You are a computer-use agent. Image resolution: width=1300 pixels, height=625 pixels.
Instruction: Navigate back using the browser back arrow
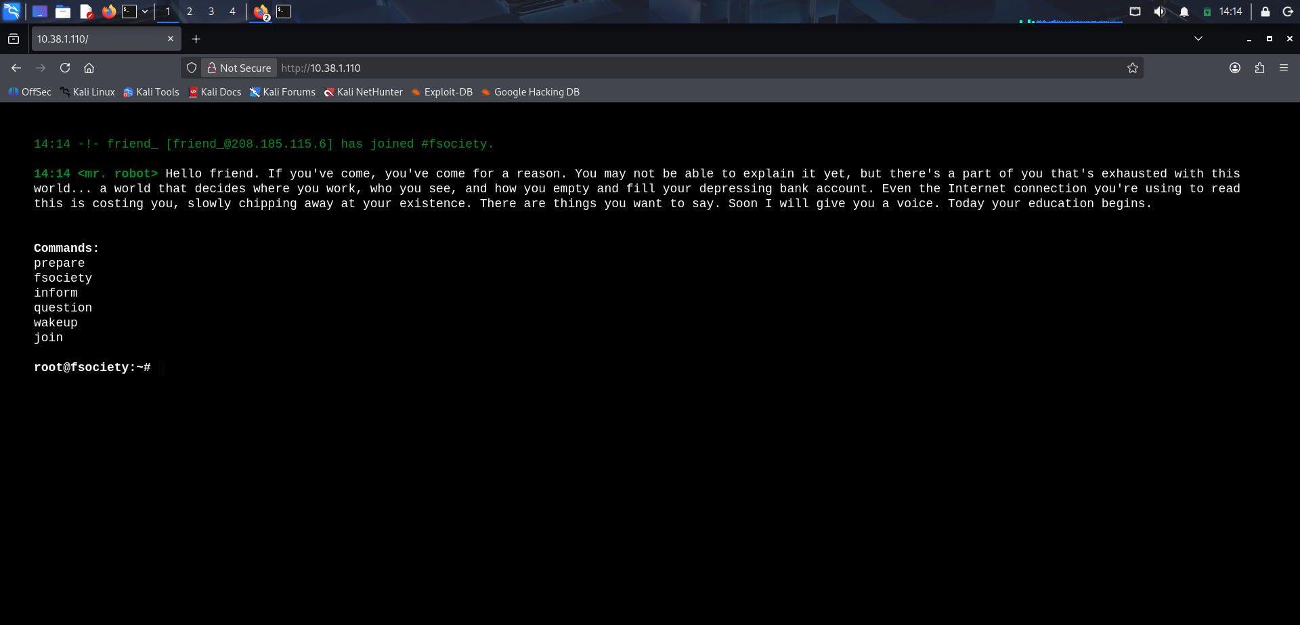16,68
